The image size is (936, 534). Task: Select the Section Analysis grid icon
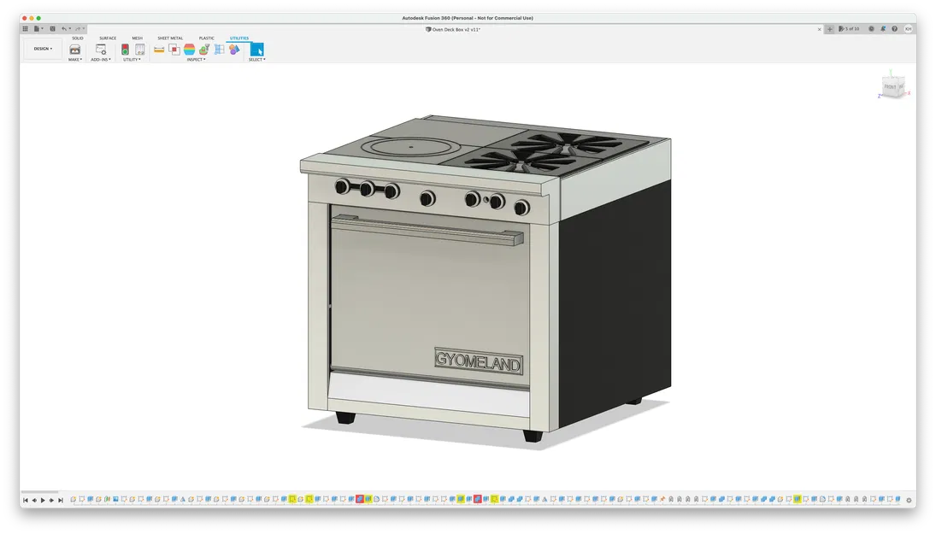pyautogui.click(x=219, y=50)
